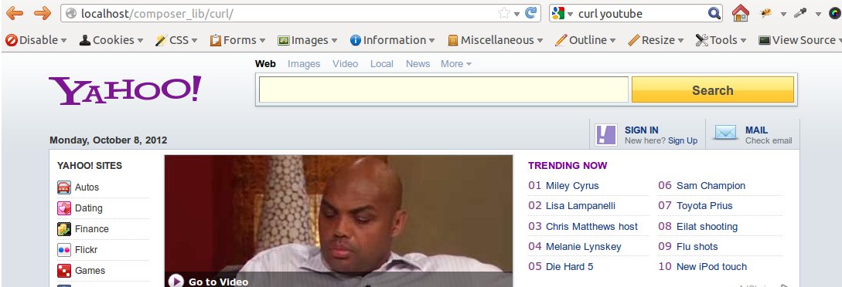Viewport: 842px width, 287px height.
Task: Open Resize dropdown in developer toolbar
Action: [x=656, y=40]
